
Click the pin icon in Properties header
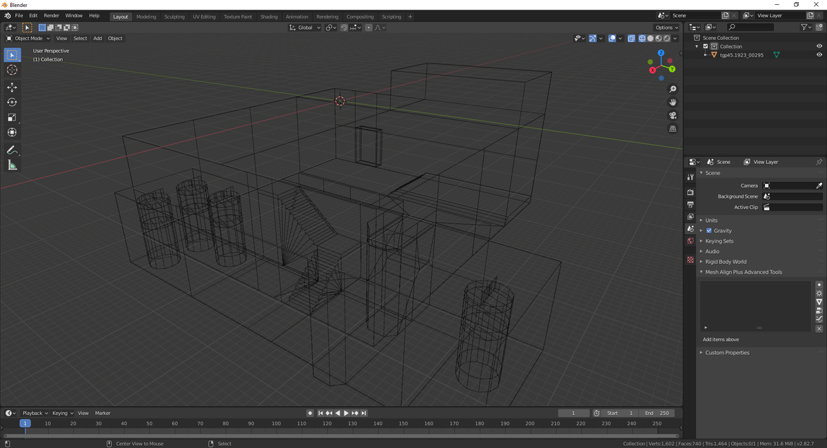[819, 161]
